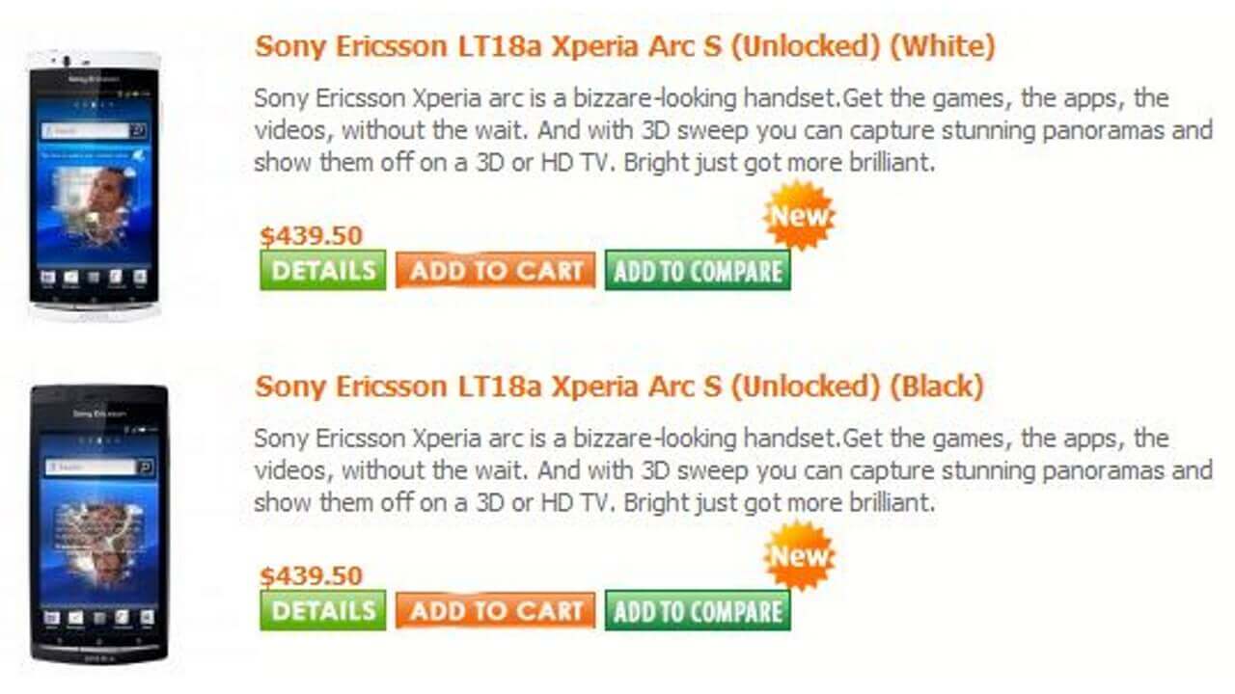This screenshot has width=1235, height=694.
Task: View Details for the white Xperia Arc S
Action: click(x=322, y=271)
